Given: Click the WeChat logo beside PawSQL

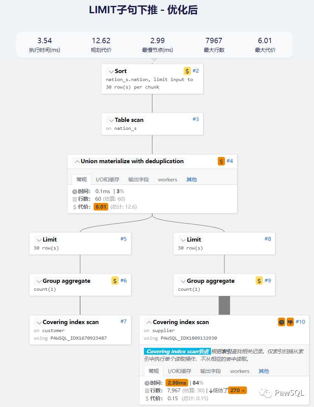Looking at the screenshot, I should pos(268,393).
